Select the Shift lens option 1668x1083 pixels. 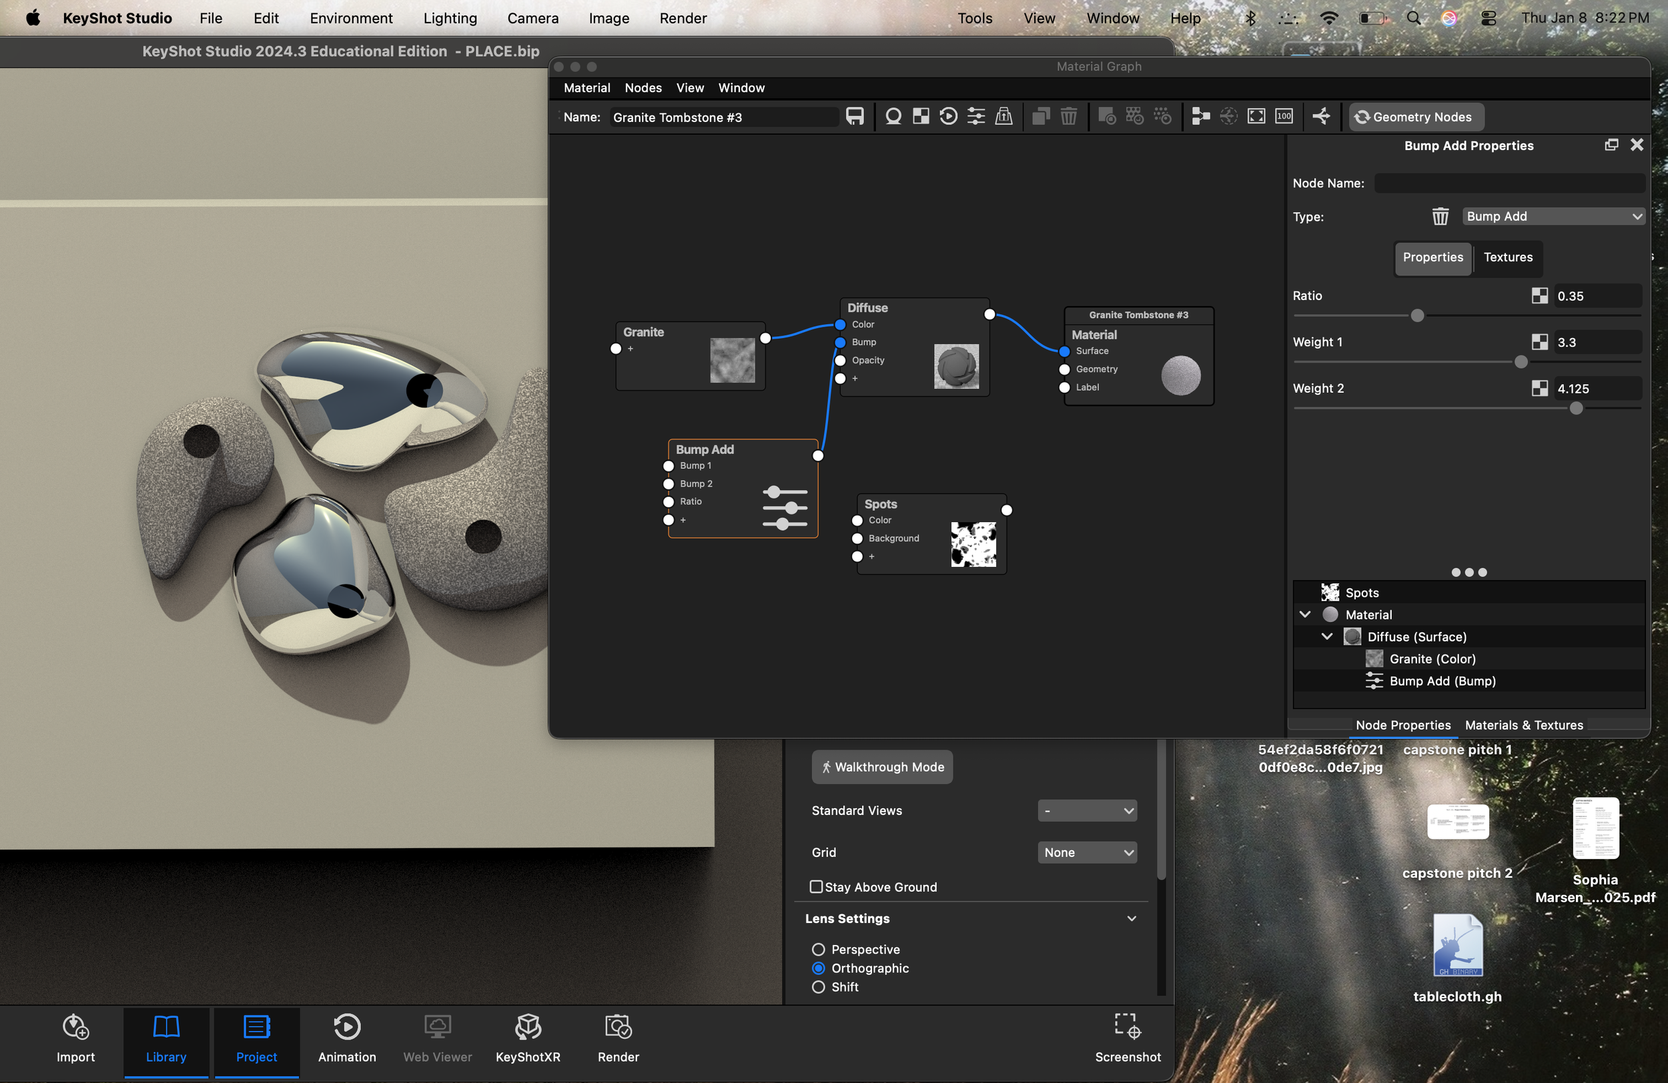[x=818, y=987]
